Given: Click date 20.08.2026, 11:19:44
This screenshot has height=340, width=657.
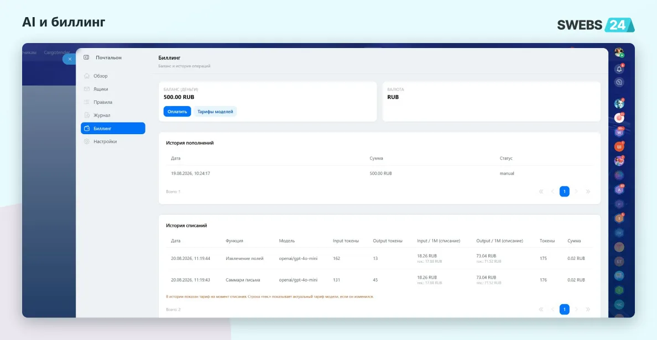Looking at the screenshot, I should tap(191, 258).
